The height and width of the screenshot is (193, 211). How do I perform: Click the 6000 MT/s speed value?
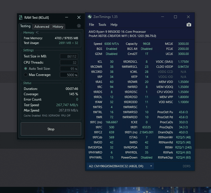point(112,44)
